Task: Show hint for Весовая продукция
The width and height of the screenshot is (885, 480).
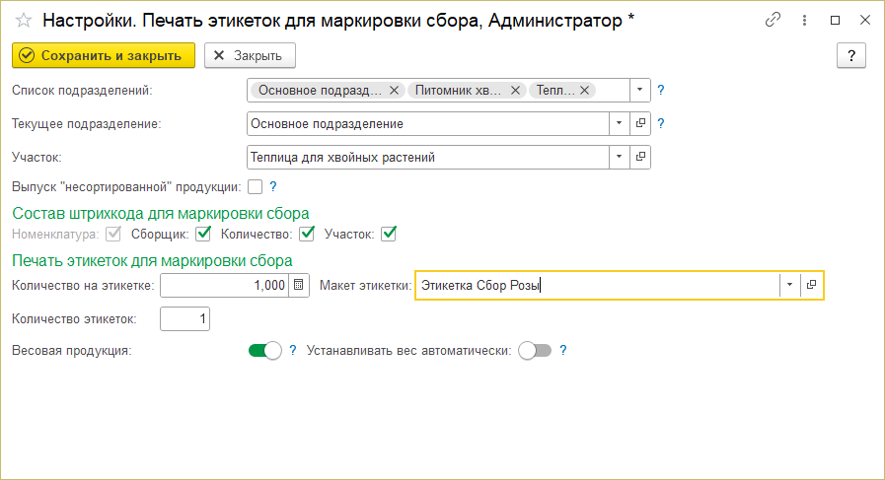Action: 292,351
